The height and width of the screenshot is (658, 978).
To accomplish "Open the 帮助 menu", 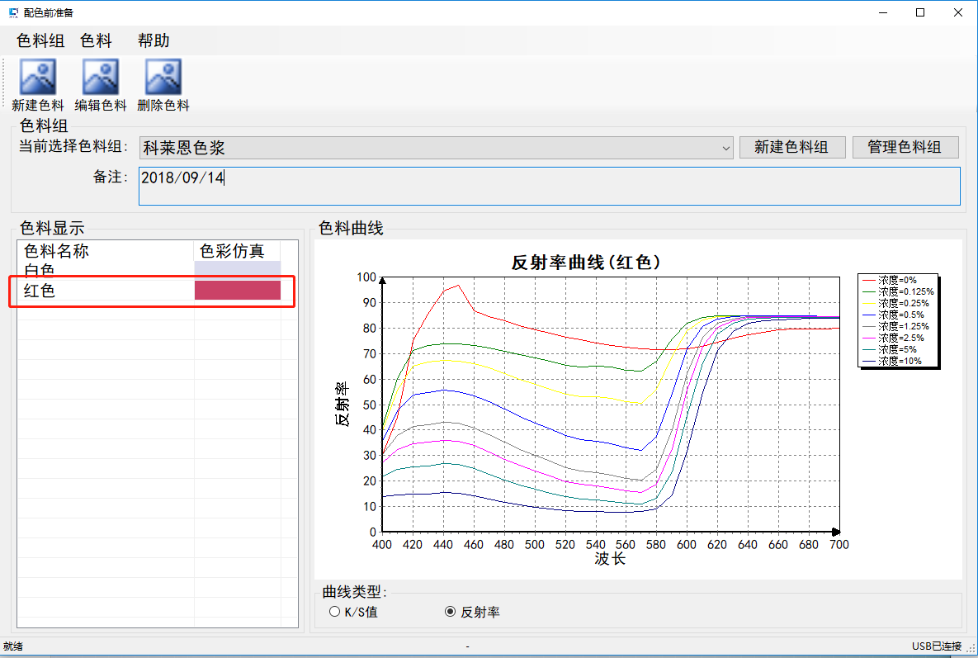I will 154,40.
